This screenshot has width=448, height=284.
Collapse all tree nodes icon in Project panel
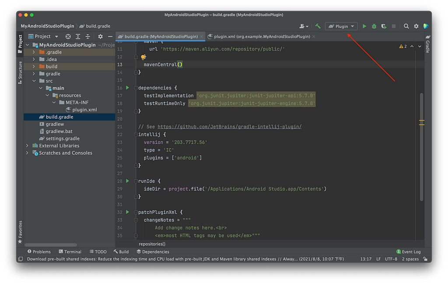87,37
